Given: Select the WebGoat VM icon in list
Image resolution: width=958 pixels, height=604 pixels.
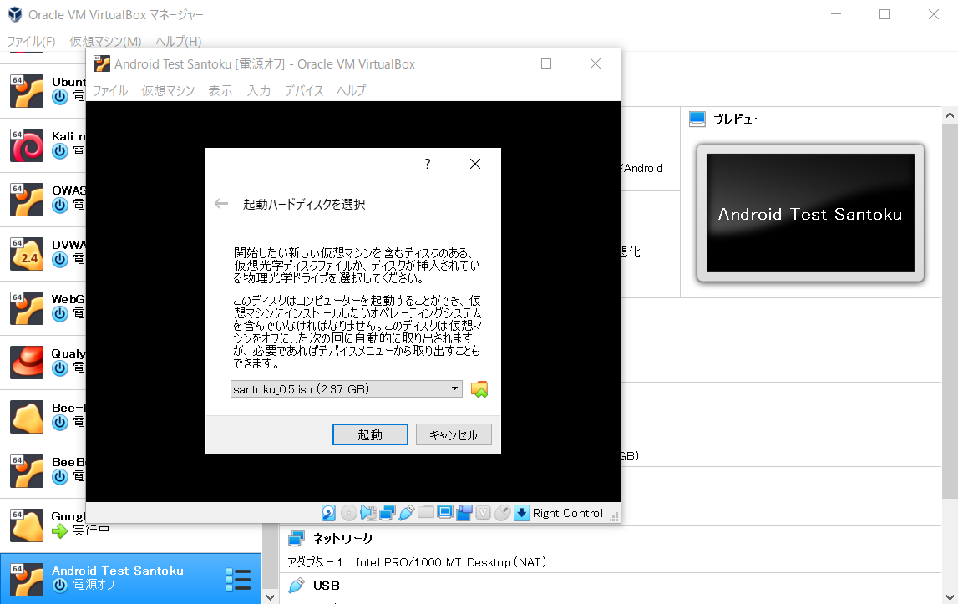Looking at the screenshot, I should point(27,308).
